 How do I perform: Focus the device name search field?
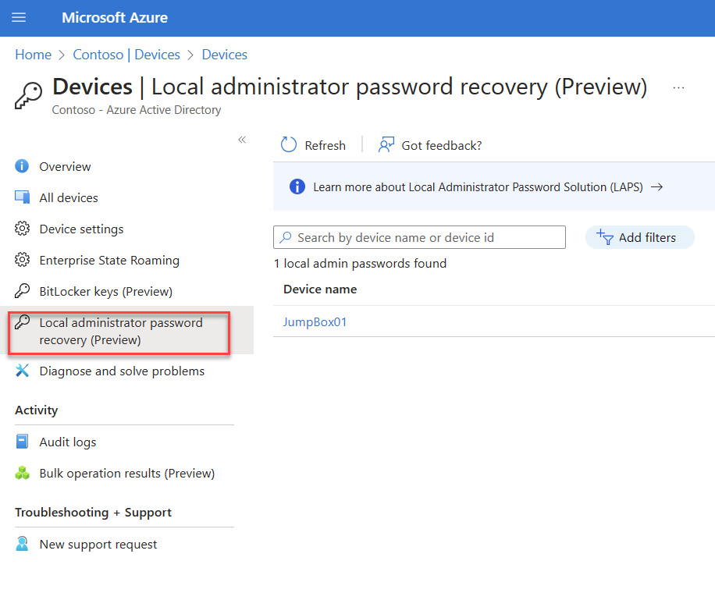pyautogui.click(x=419, y=237)
